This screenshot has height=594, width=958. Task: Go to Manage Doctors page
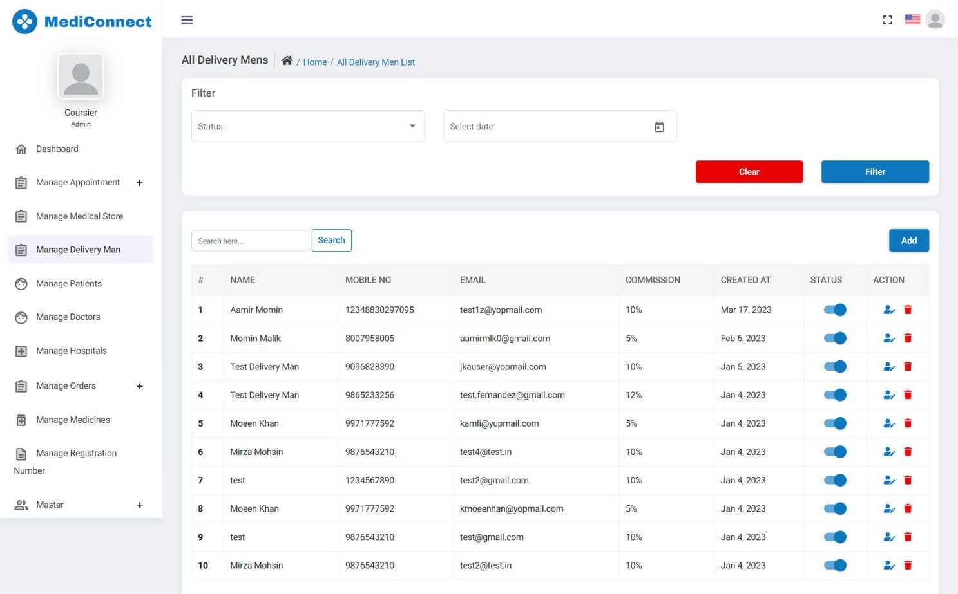[x=68, y=317]
